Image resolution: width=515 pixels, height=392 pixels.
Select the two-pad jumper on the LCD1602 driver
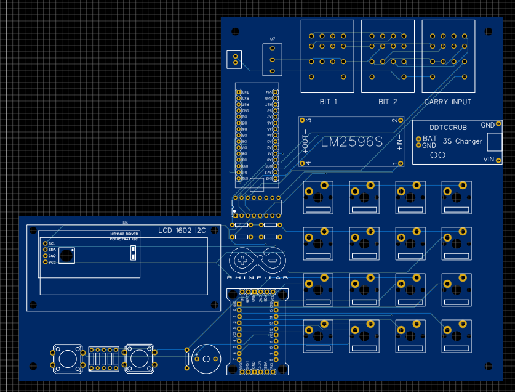(133, 253)
